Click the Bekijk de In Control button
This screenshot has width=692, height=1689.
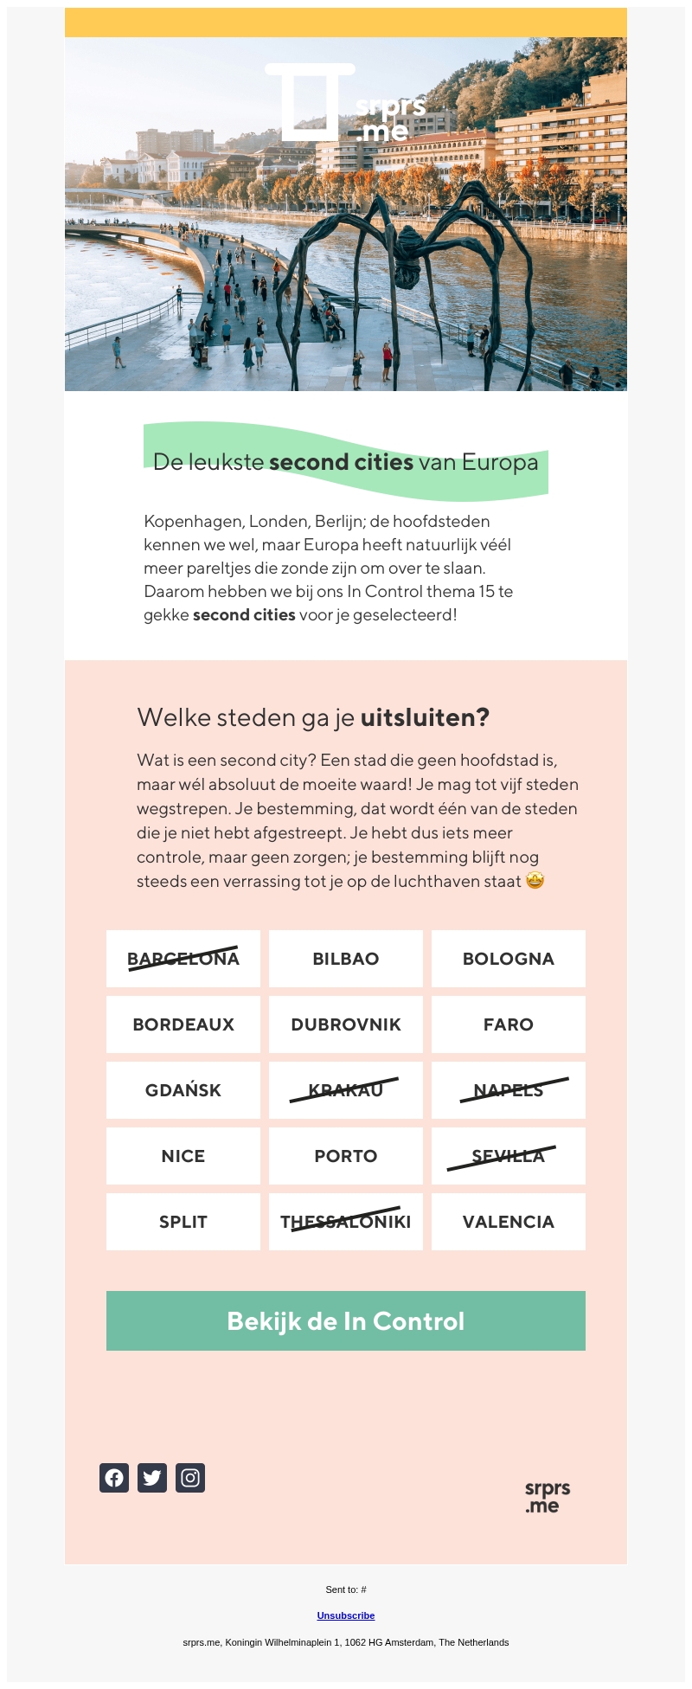[x=346, y=1321]
